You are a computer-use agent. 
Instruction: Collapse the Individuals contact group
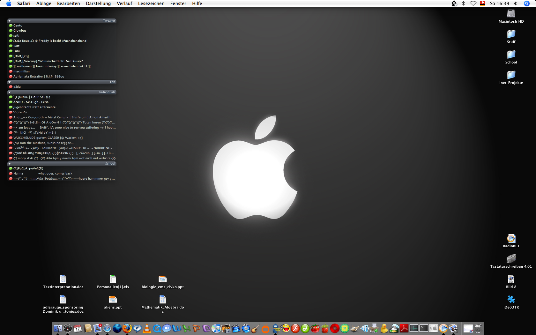[x=10, y=92]
